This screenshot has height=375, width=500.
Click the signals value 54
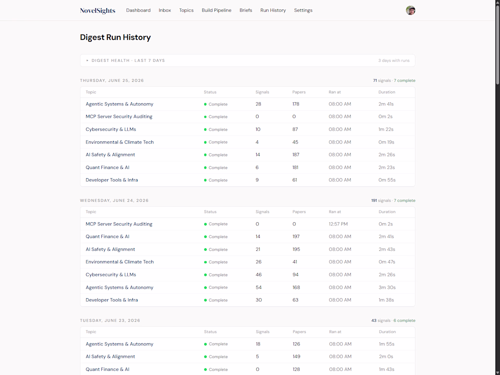(x=259, y=287)
